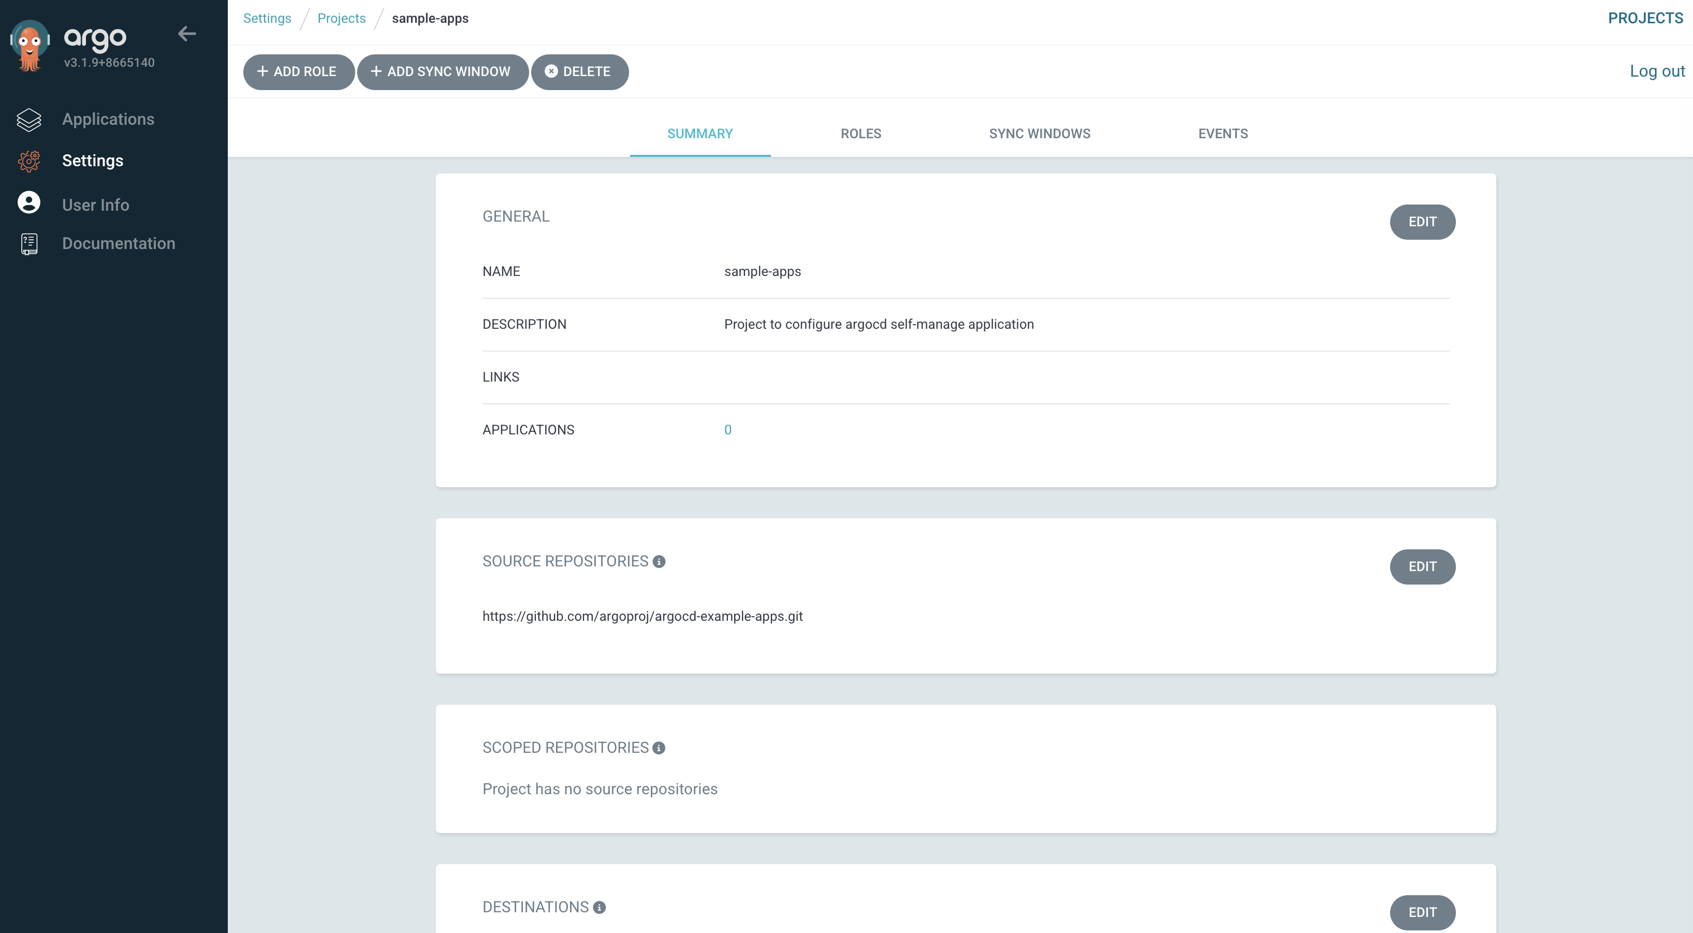The width and height of the screenshot is (1693, 933).
Task: Switch to the Roles tab
Action: (x=860, y=134)
